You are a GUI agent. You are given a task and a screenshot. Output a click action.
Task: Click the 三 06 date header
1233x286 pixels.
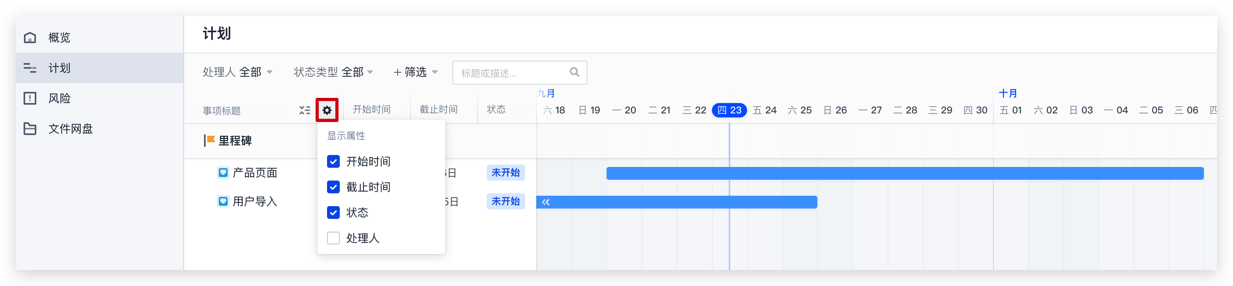[x=1186, y=110]
